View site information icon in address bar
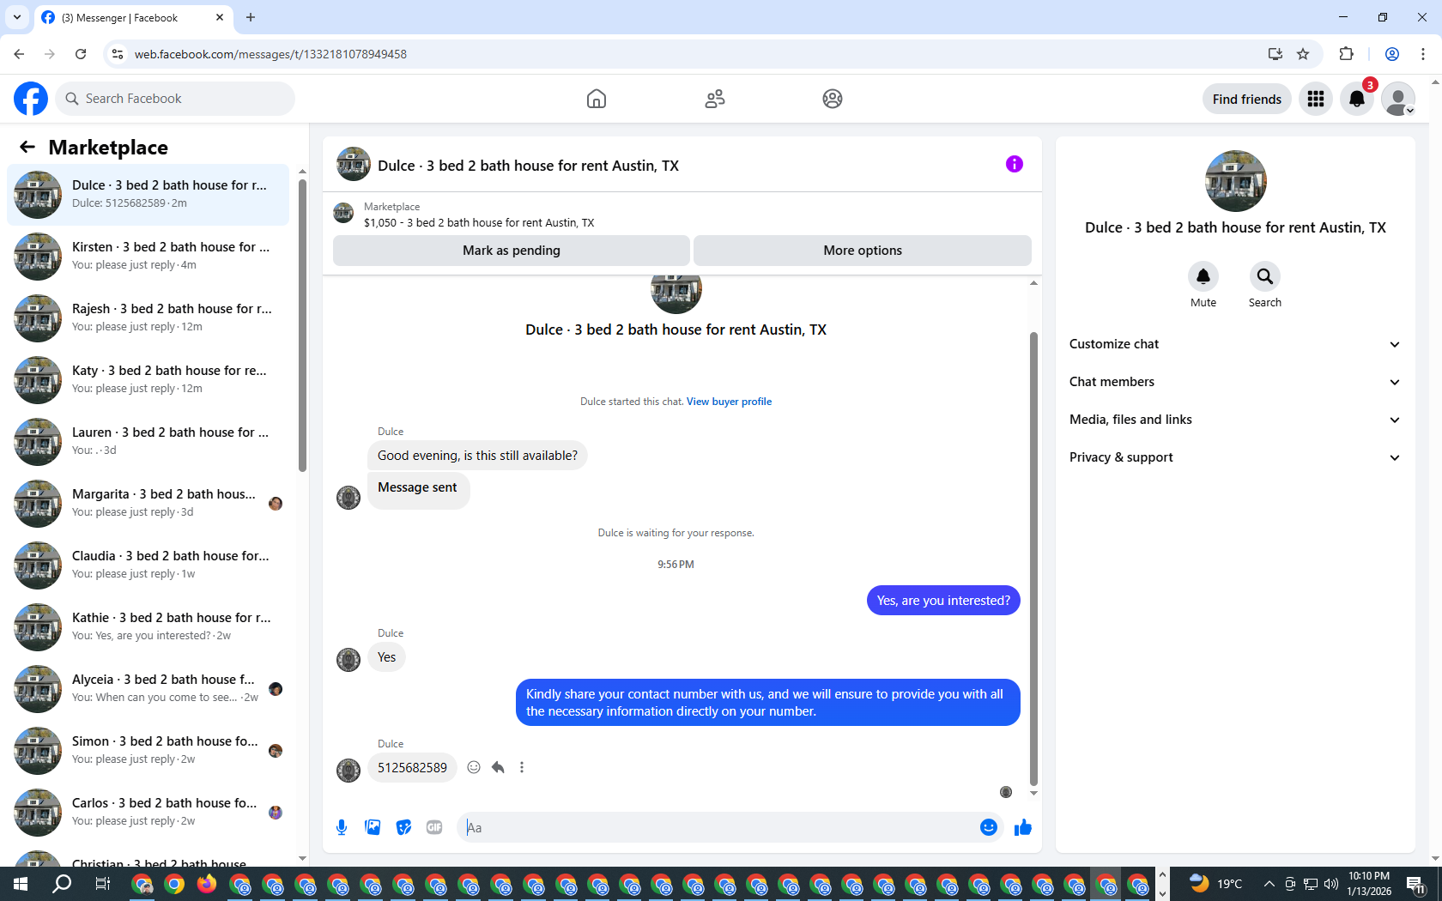Viewport: 1442px width, 901px height. pyautogui.click(x=118, y=54)
